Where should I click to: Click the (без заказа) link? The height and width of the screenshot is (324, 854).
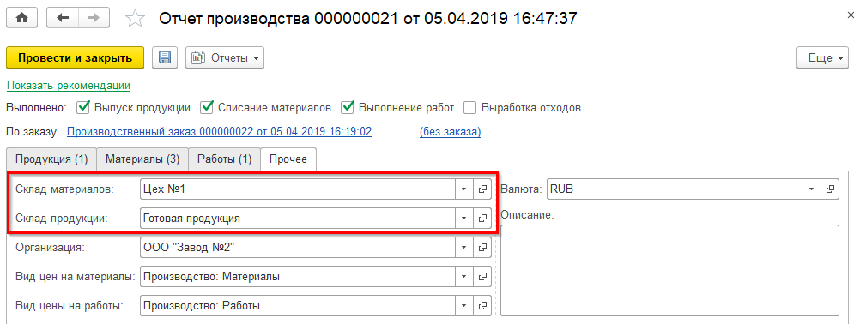coord(450,131)
